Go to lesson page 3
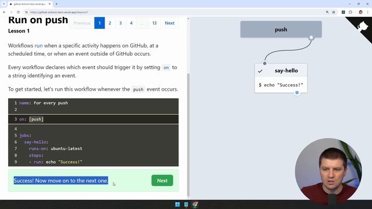This screenshot has height=209, width=372. (120, 23)
